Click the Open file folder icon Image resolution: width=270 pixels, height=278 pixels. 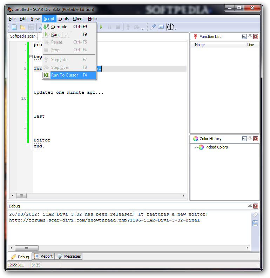[x=23, y=27]
